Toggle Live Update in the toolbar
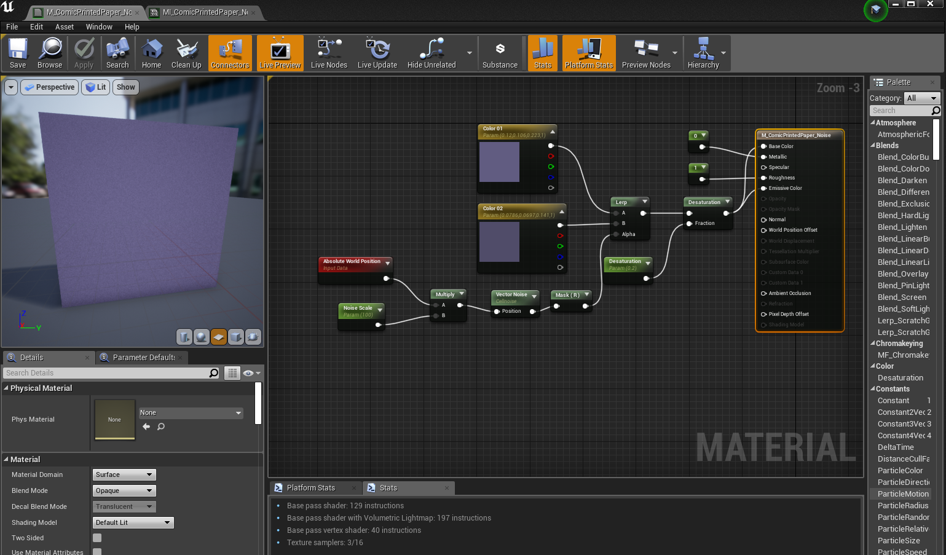Image resolution: width=946 pixels, height=555 pixels. point(377,53)
